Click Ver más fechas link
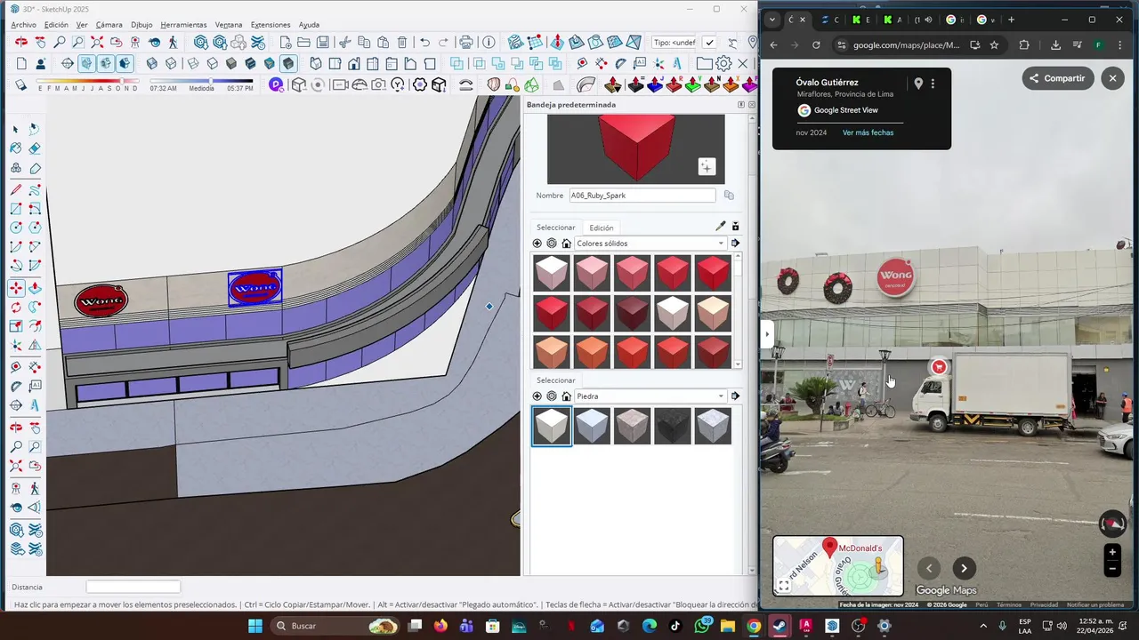This screenshot has width=1139, height=640. click(x=868, y=132)
